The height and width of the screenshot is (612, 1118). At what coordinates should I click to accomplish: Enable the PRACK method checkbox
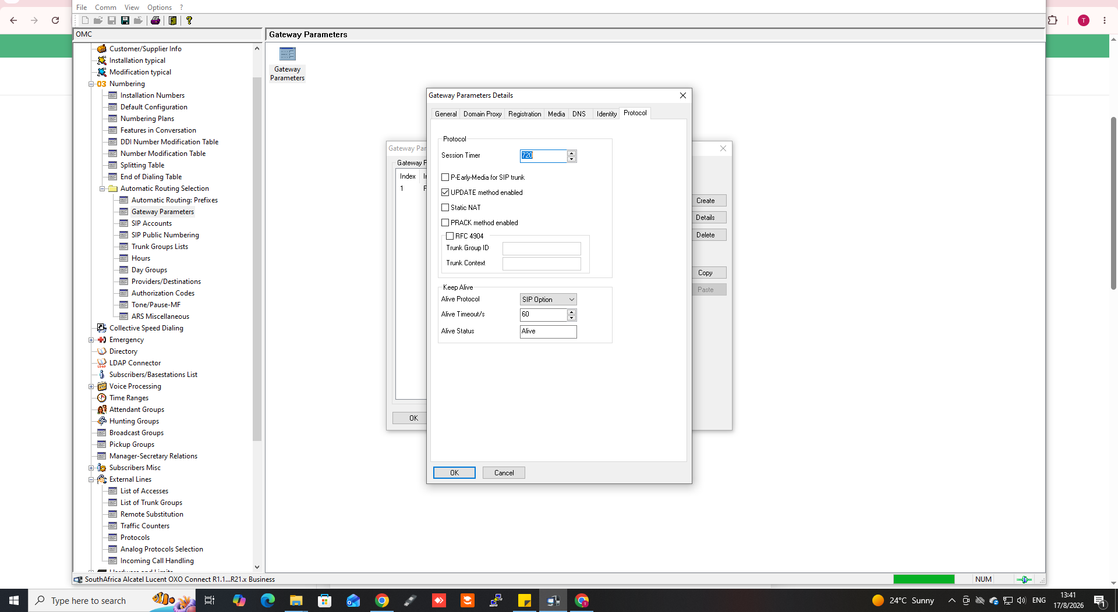click(445, 223)
